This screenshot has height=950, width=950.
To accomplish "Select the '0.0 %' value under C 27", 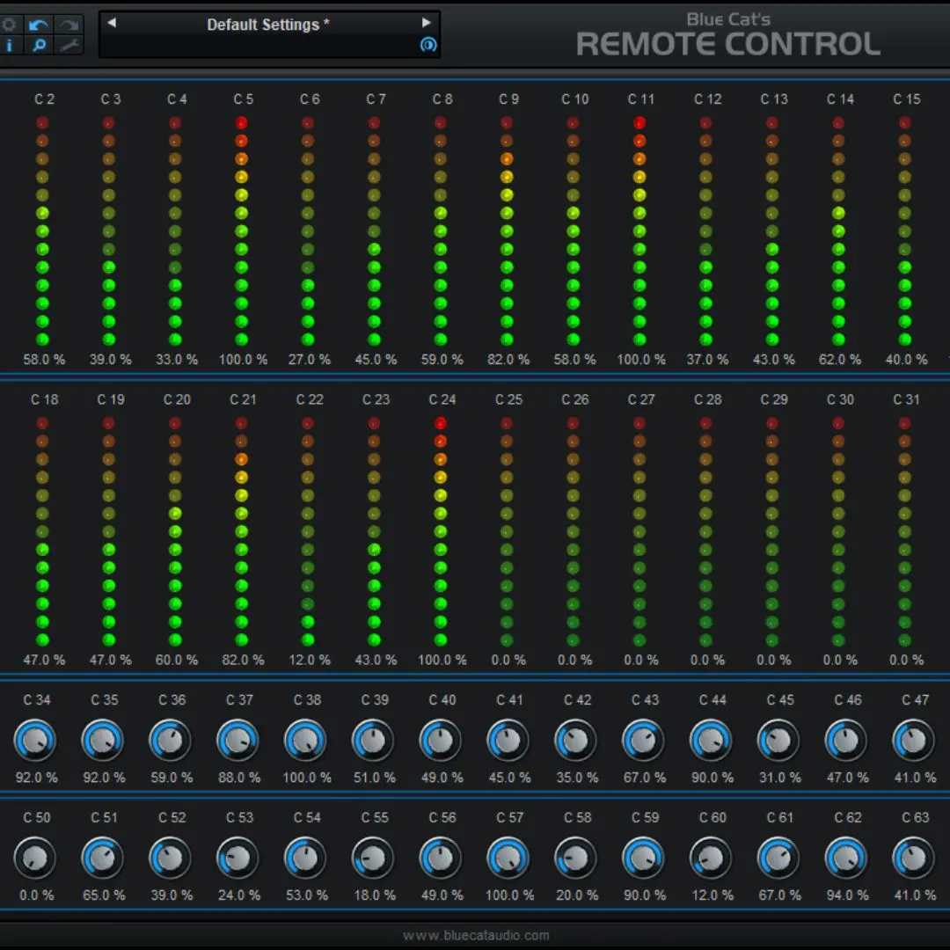I will point(641,660).
